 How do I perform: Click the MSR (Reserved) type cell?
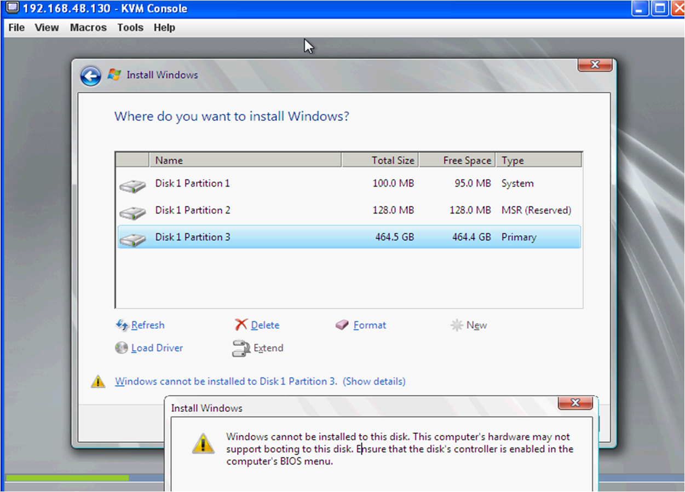pos(536,210)
